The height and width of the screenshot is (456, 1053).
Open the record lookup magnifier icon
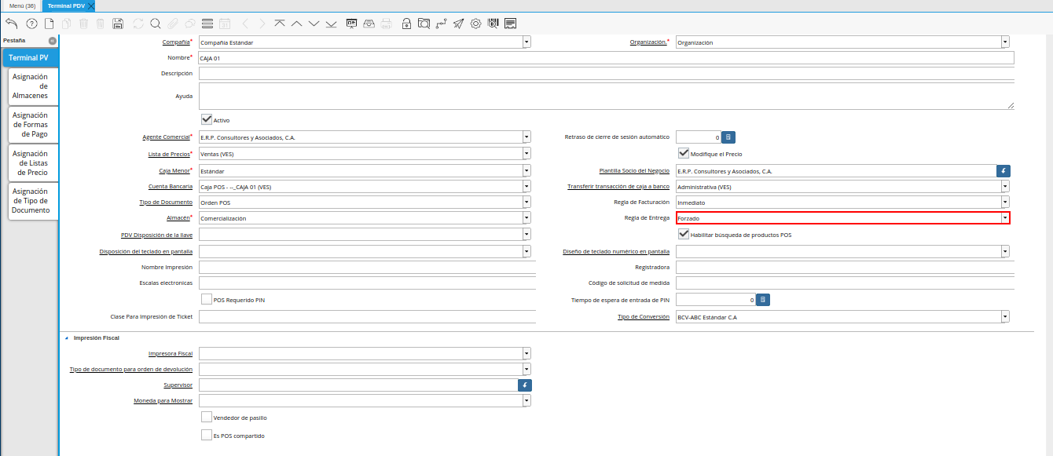[155, 24]
